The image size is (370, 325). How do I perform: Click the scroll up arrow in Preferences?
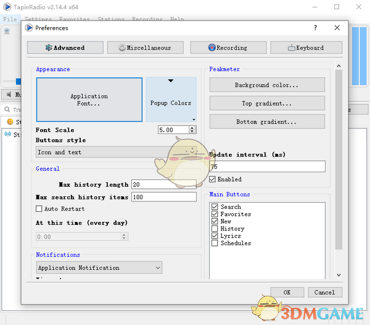[339, 66]
